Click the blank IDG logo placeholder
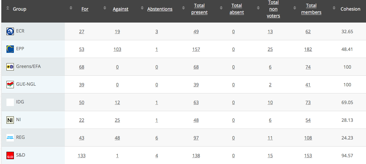This screenshot has height=164, width=366. click(10, 102)
